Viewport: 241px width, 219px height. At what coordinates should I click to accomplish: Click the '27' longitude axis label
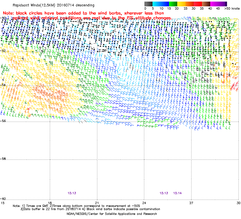pyautogui.click(x=191, y=203)
